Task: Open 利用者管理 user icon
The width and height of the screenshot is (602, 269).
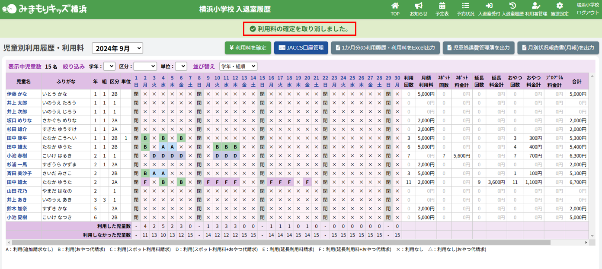Action: pyautogui.click(x=536, y=6)
